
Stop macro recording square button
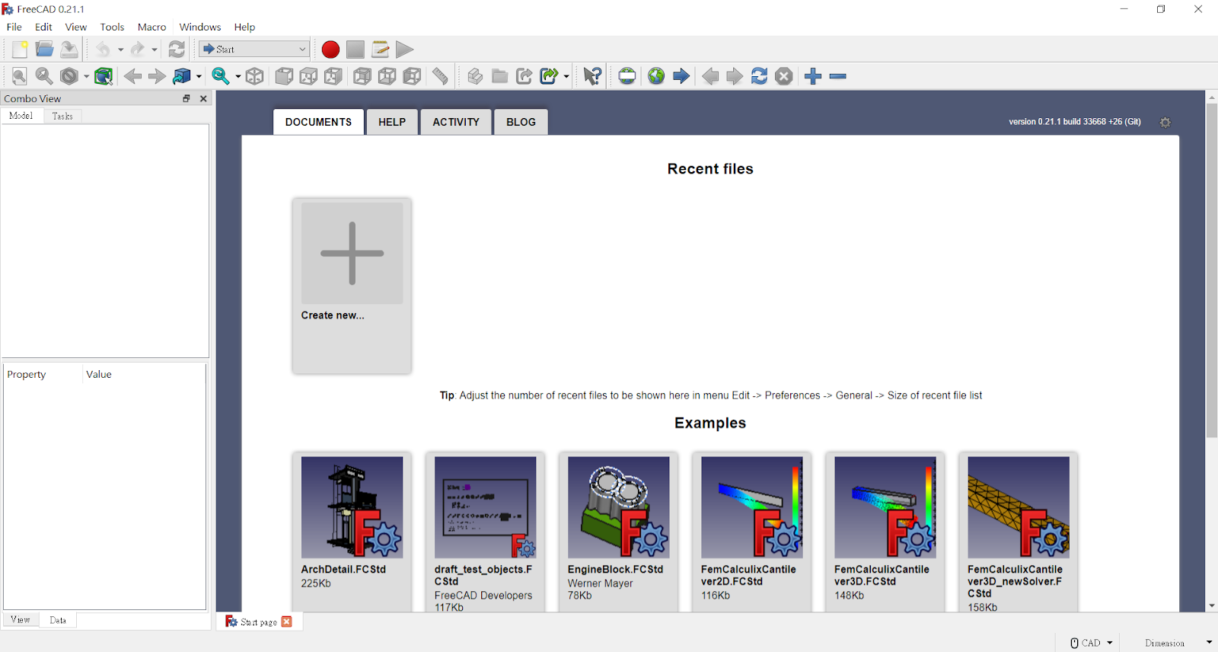tap(356, 50)
